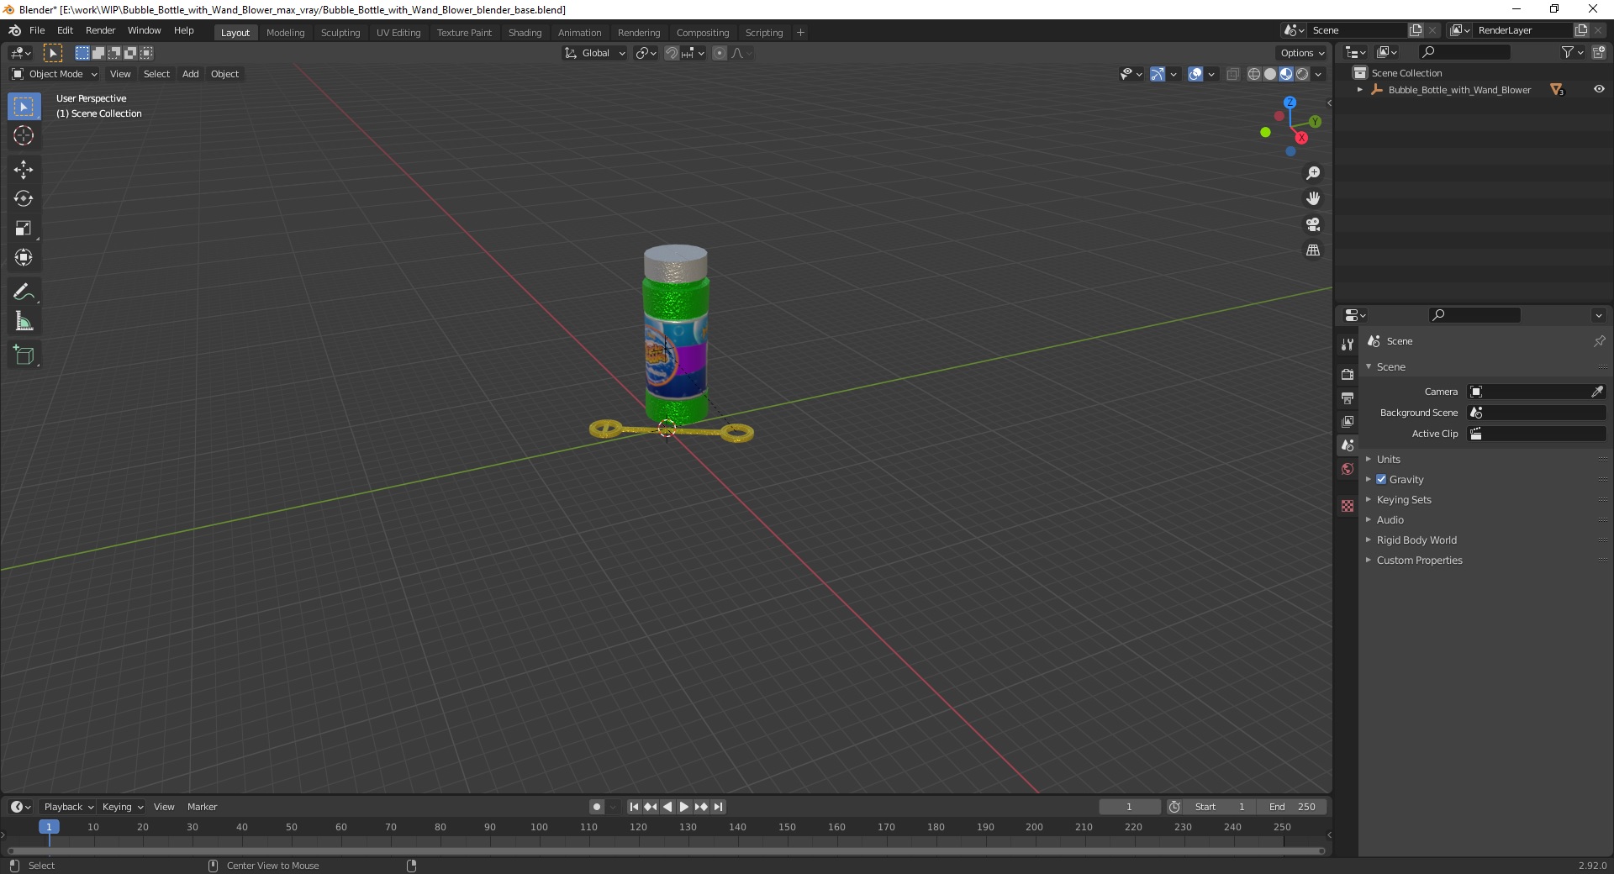Open the Keying popover

tap(123, 807)
